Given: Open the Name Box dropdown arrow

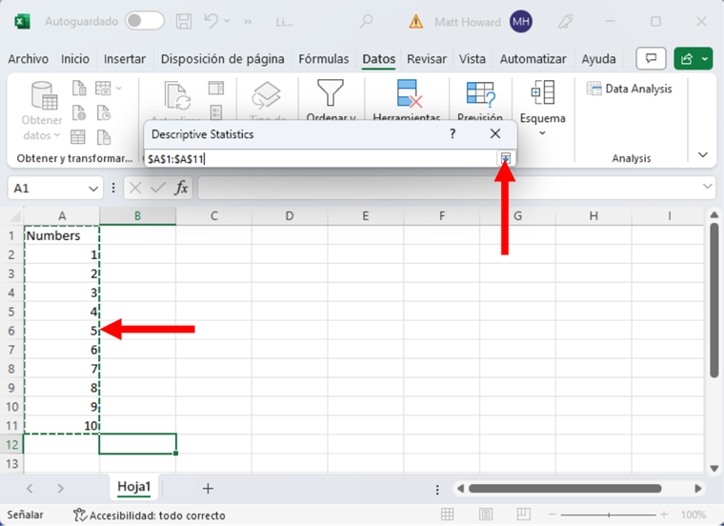Looking at the screenshot, I should click(x=93, y=188).
